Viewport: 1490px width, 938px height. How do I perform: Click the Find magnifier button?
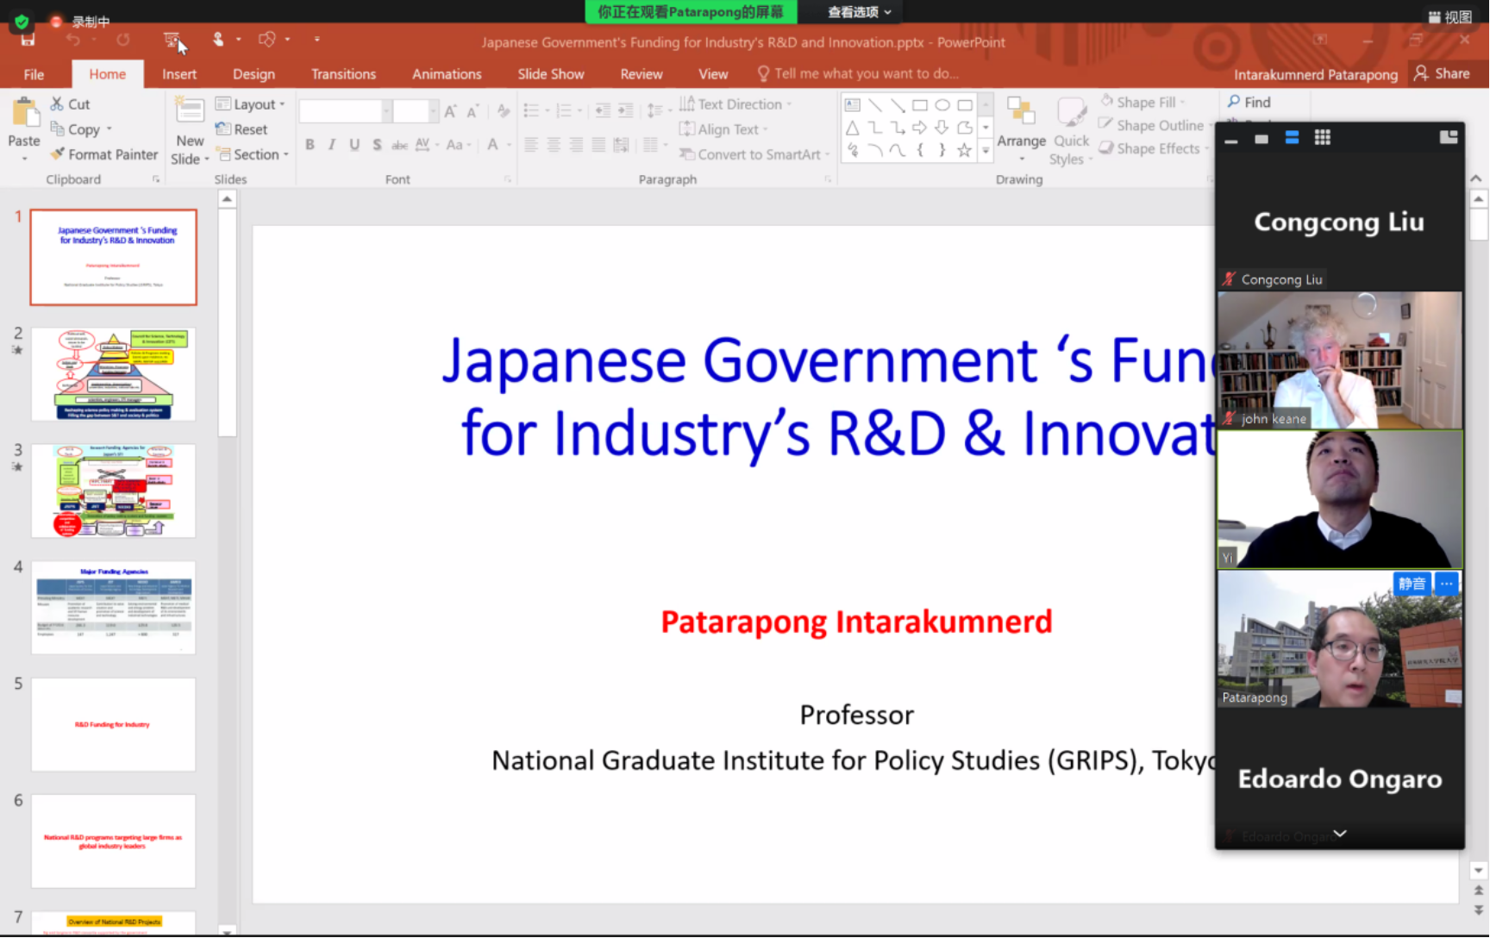point(1249,102)
